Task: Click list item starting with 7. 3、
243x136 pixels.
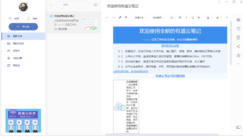Action: coord(162,61)
